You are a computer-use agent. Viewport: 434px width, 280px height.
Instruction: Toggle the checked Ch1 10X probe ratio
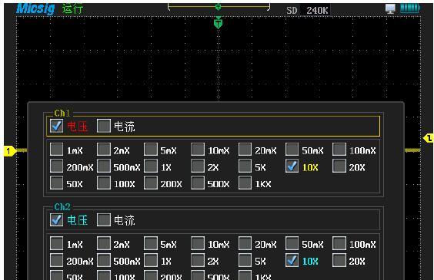pyautogui.click(x=292, y=166)
